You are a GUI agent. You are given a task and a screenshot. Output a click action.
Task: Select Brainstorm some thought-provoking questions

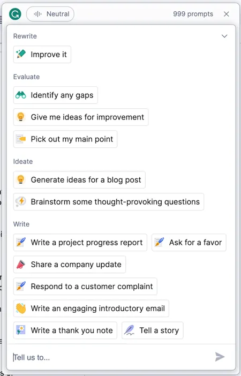pyautogui.click(x=109, y=202)
